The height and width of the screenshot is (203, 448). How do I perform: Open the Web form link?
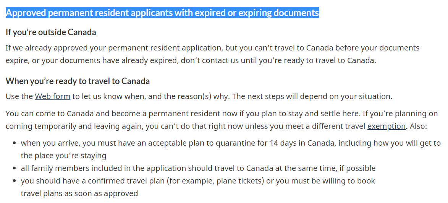[53, 96]
